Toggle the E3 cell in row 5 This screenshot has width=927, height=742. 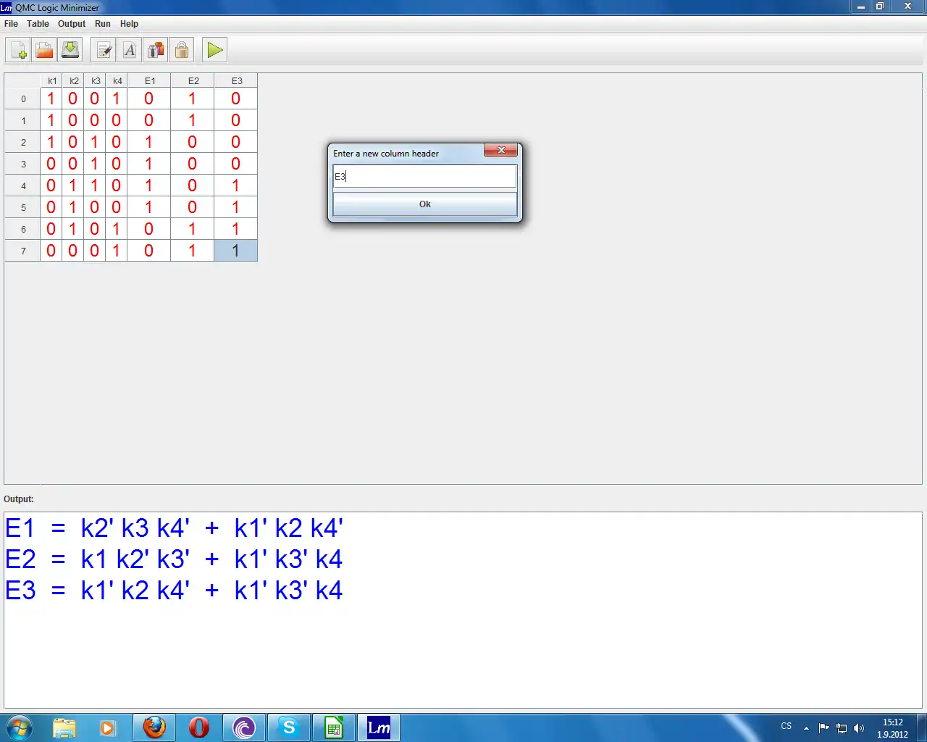pyautogui.click(x=236, y=207)
